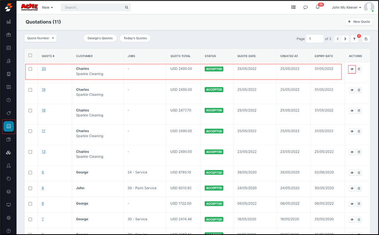Click the page number input field
This screenshot has width=379, height=235.
pos(314,39)
